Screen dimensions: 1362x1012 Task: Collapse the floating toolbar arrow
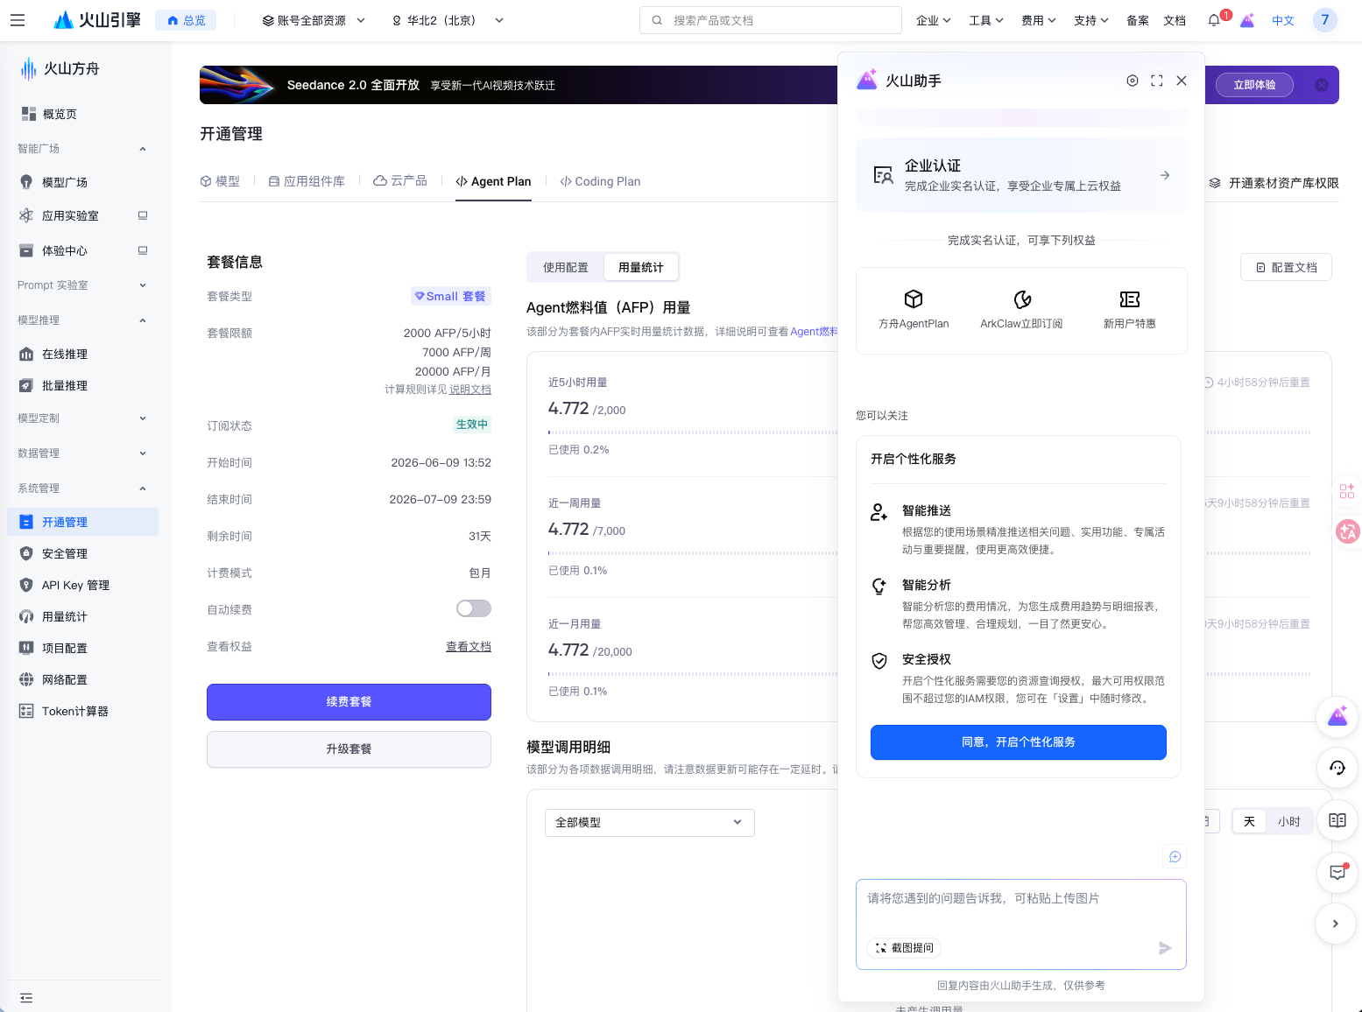pos(1336,924)
